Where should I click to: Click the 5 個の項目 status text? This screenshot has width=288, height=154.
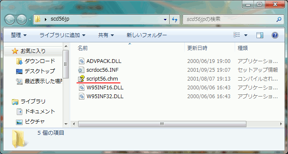[x=51, y=133]
